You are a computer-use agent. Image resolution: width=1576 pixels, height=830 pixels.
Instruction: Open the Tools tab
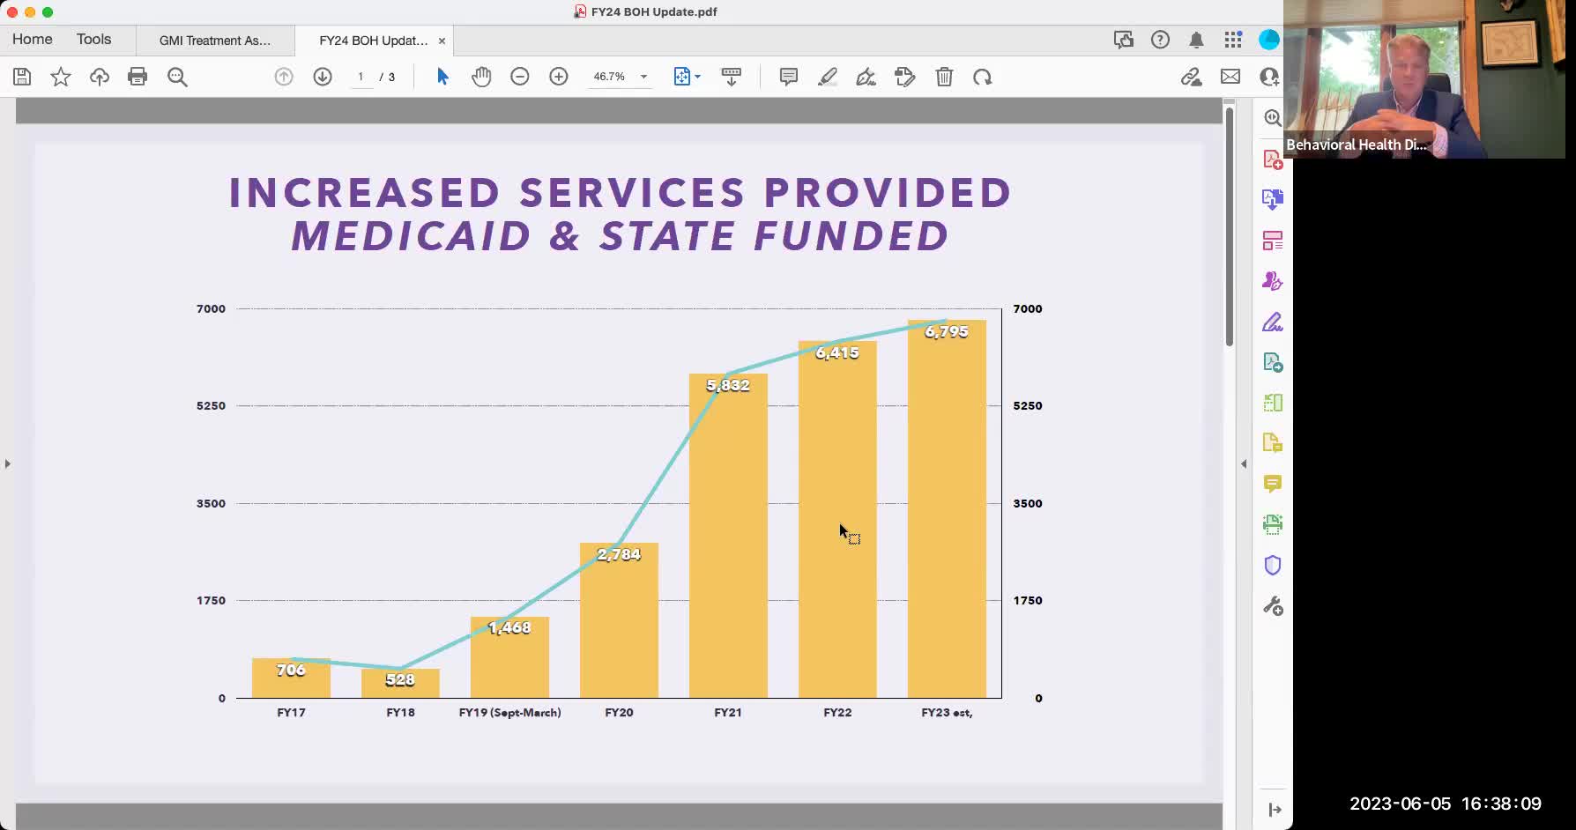(94, 39)
